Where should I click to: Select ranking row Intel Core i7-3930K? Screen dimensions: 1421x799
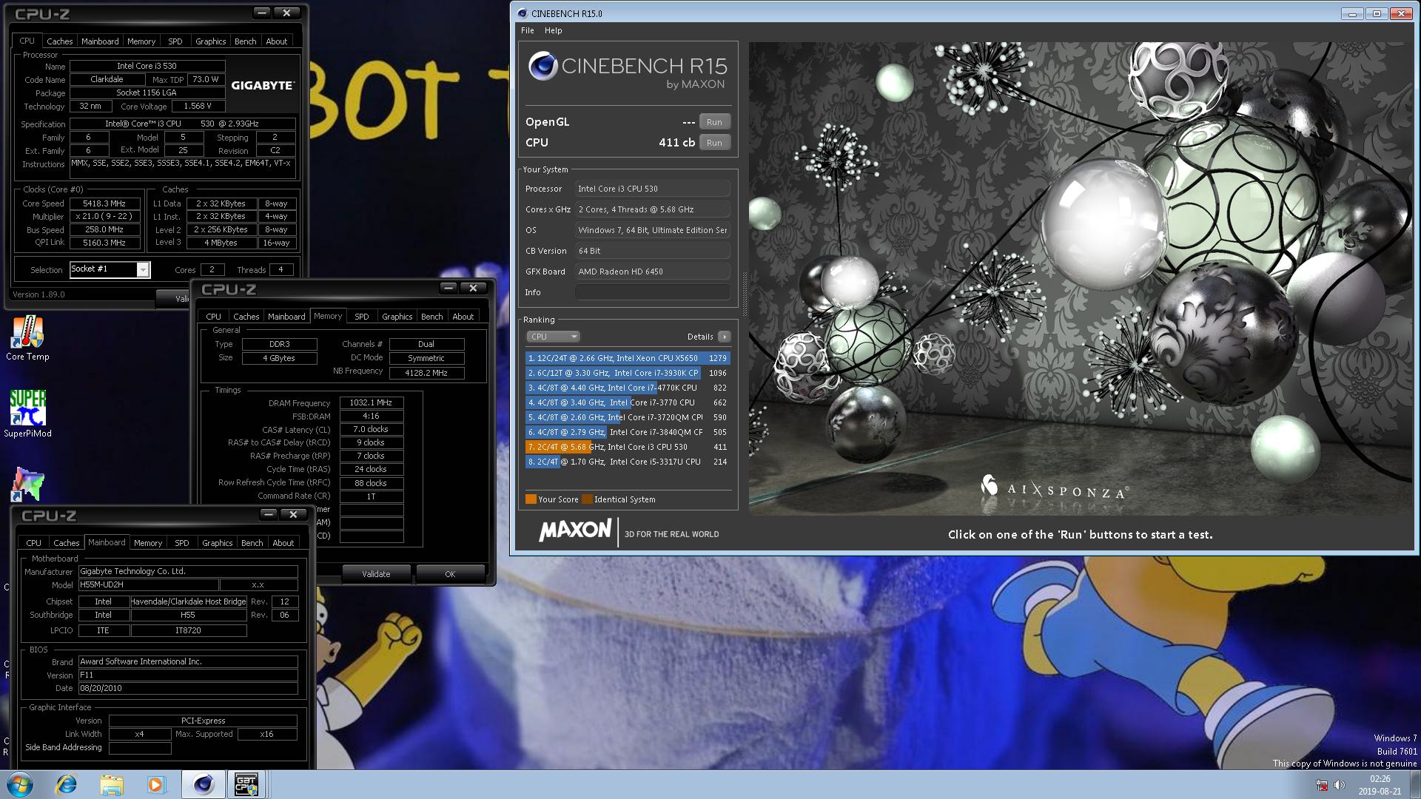point(628,373)
